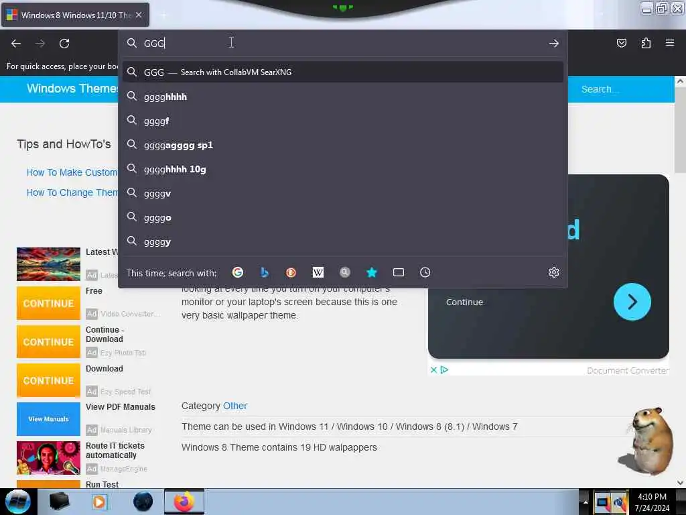Click CONTINUE button beside Download
The width and height of the screenshot is (686, 515).
(x=48, y=380)
